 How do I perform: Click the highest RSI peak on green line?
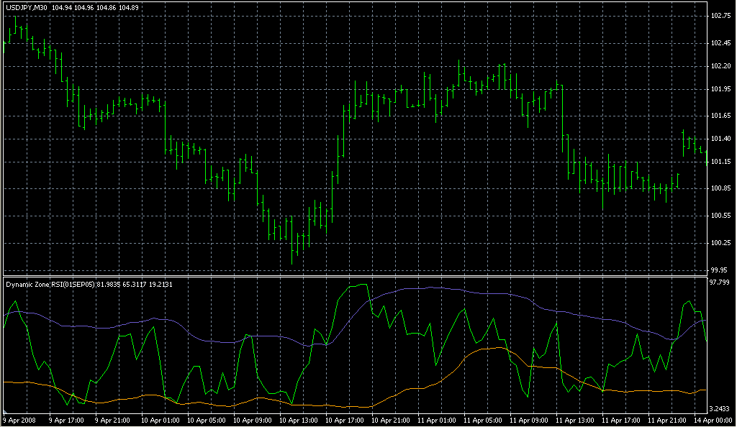(x=366, y=285)
